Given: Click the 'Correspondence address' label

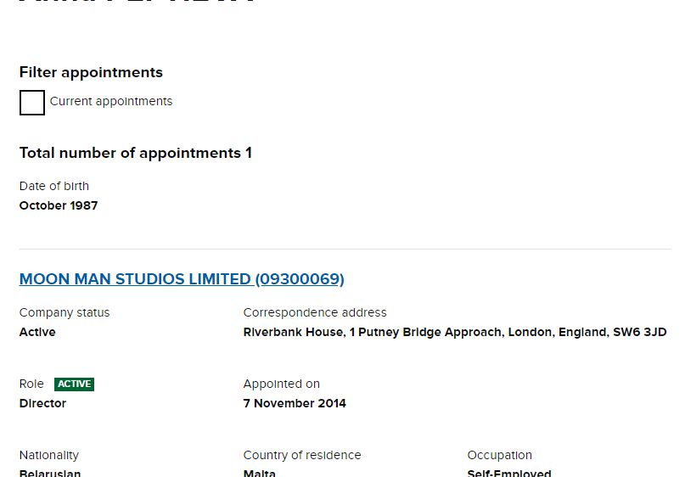Looking at the screenshot, I should tap(315, 313).
